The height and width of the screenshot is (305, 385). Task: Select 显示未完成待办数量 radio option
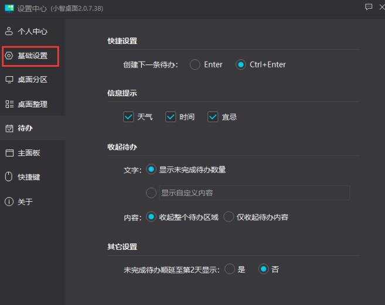[151, 169]
